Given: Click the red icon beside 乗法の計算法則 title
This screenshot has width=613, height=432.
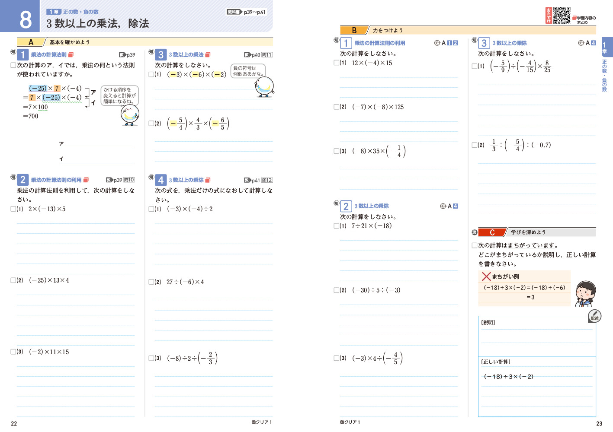Looking at the screenshot, I should 71,55.
